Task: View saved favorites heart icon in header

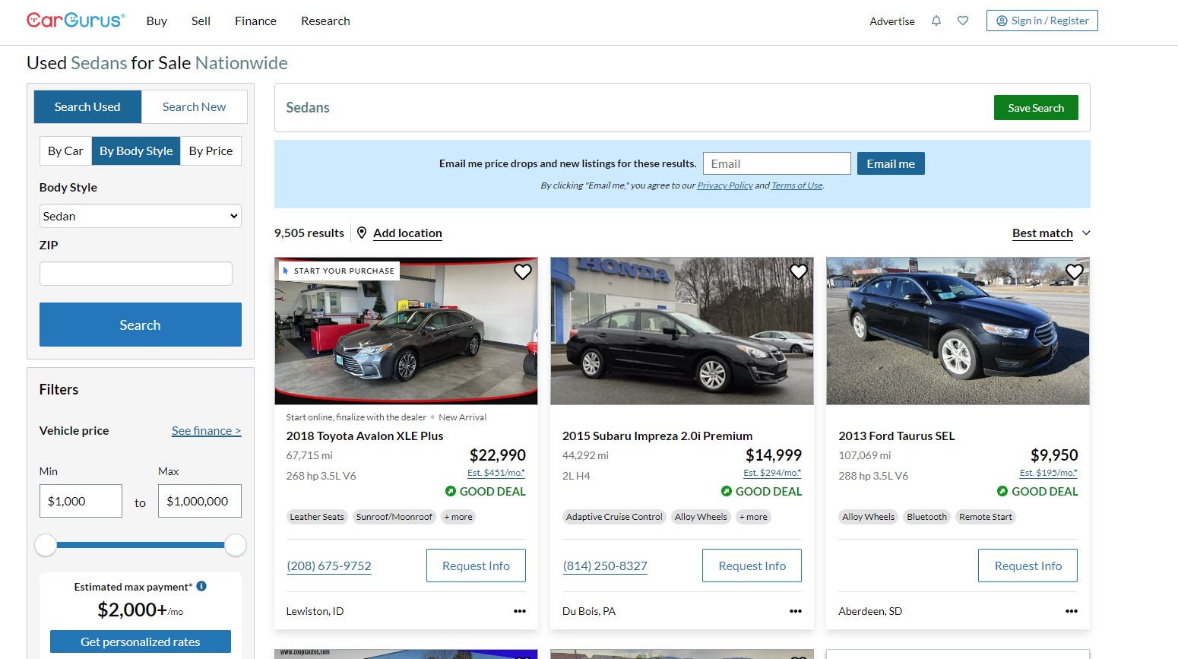Action: pyautogui.click(x=963, y=21)
